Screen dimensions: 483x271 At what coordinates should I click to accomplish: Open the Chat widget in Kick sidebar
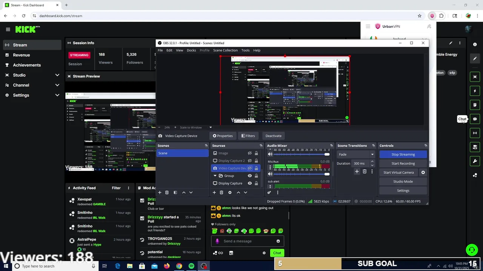475,119
